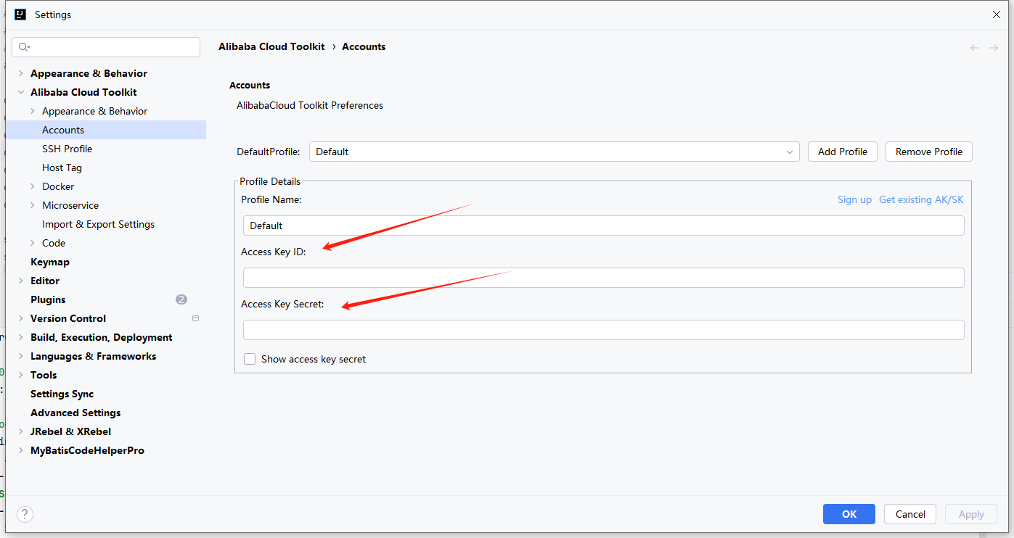
Task: Enable Show access key secret checkbox
Action: (250, 359)
